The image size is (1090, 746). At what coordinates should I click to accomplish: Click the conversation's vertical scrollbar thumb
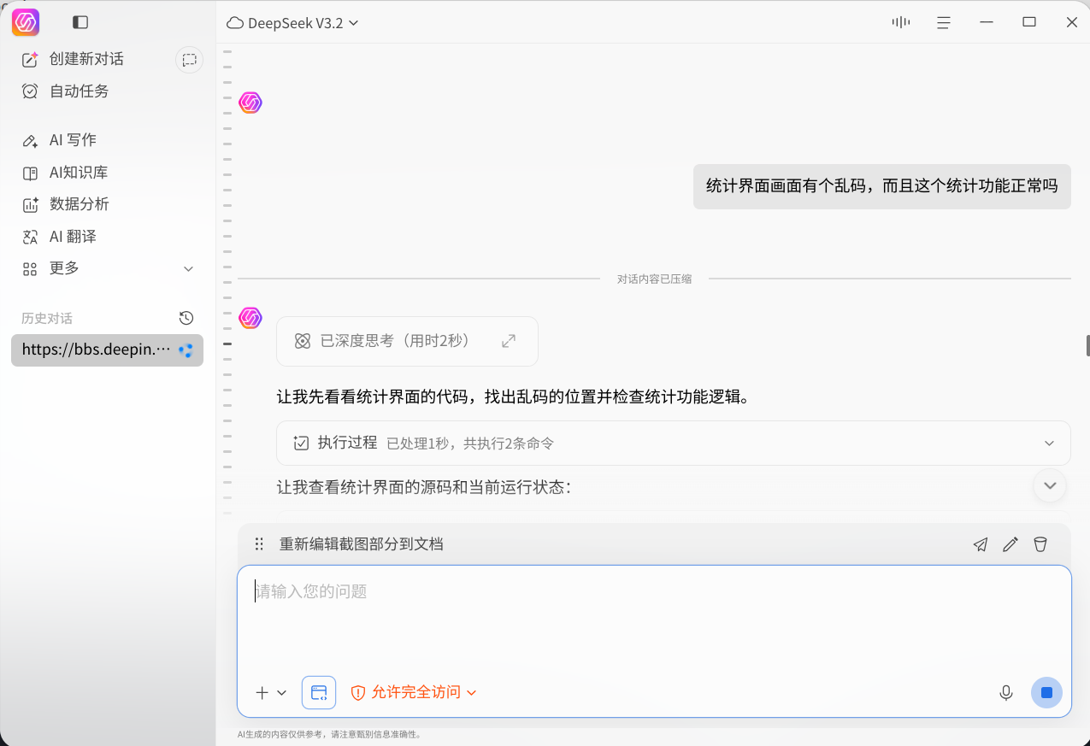1087,346
